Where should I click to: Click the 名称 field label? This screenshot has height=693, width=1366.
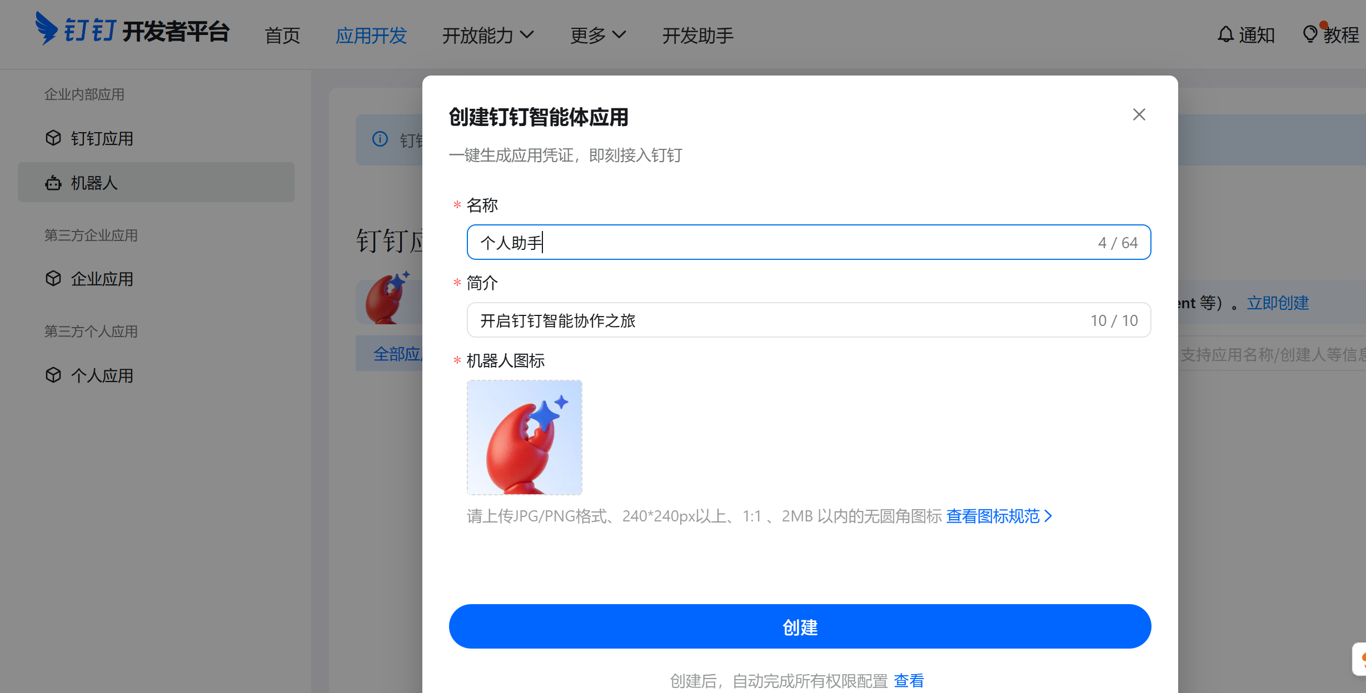pyautogui.click(x=482, y=205)
